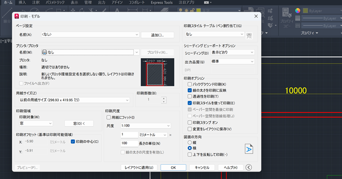Check 上下を反転して印刷 option
This screenshot has width=342, height=179.
click(x=190, y=154)
